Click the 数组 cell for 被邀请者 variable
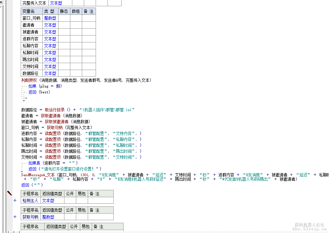The height and width of the screenshot is (233, 329). coord(76,32)
